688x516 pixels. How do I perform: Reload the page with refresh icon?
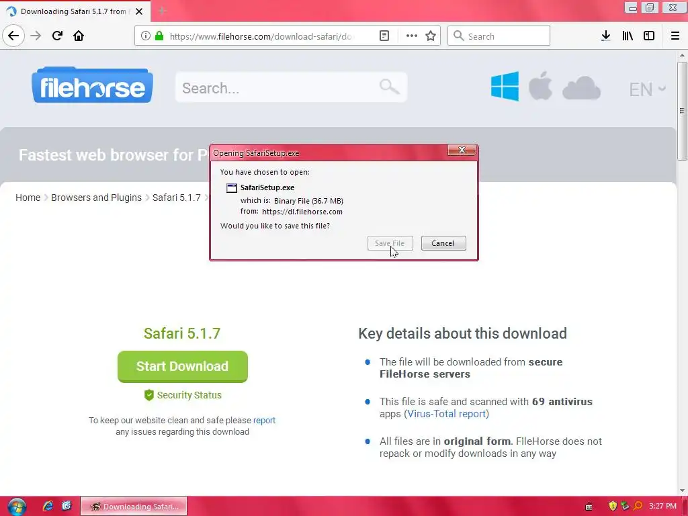[57, 36]
